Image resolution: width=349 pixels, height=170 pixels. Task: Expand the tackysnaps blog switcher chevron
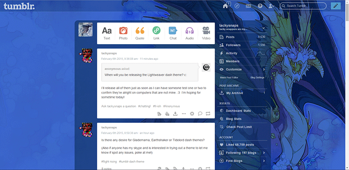264,28
